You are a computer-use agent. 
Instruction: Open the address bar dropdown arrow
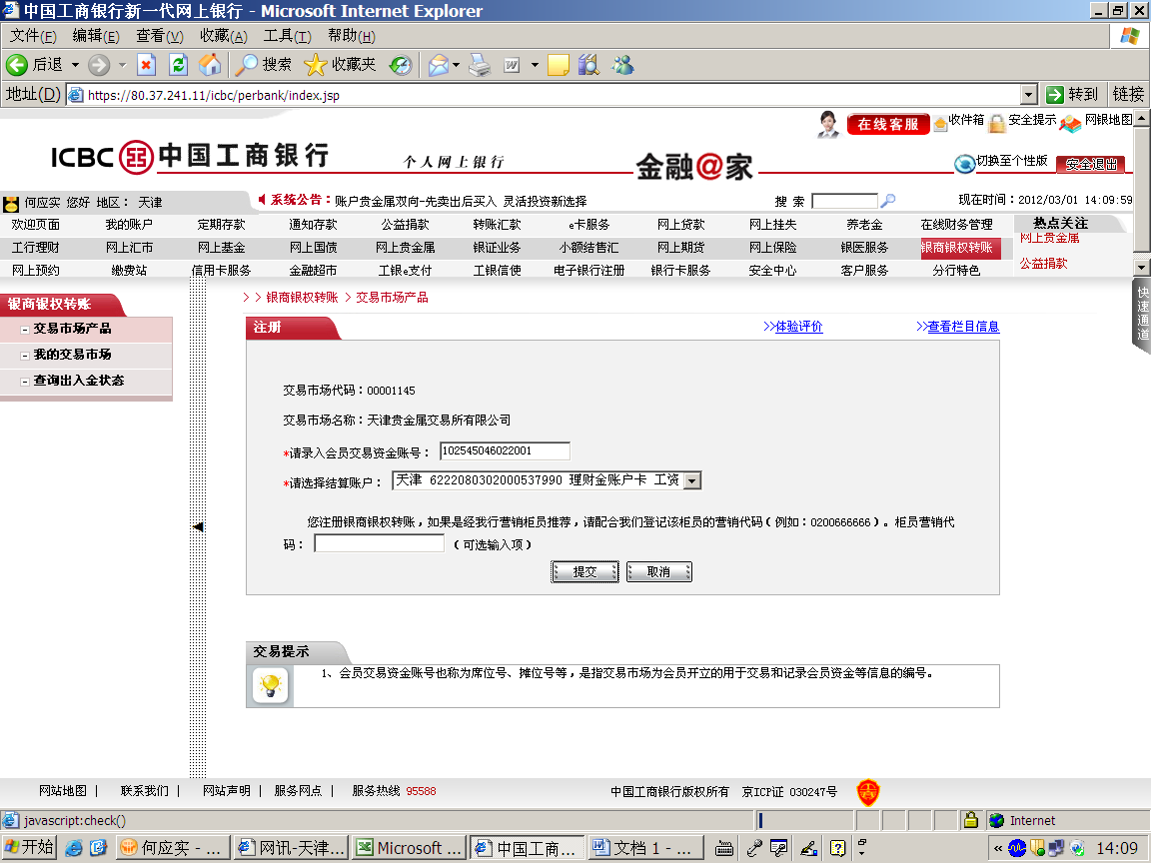[x=1029, y=95]
